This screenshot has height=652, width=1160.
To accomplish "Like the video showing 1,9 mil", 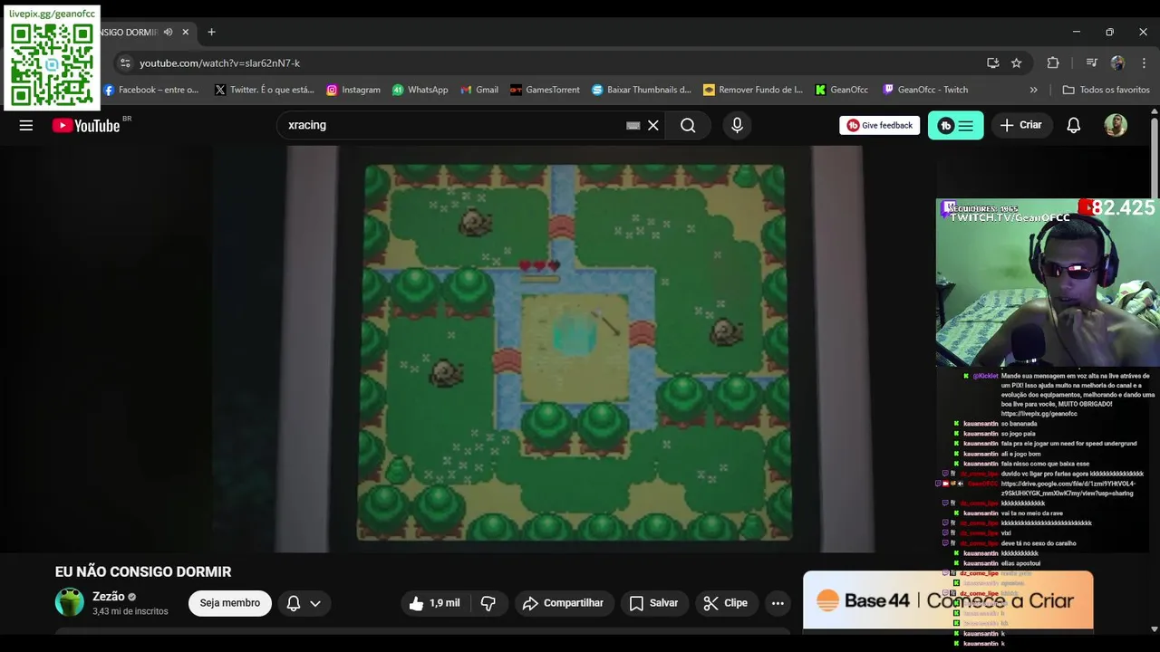I will click(x=434, y=603).
